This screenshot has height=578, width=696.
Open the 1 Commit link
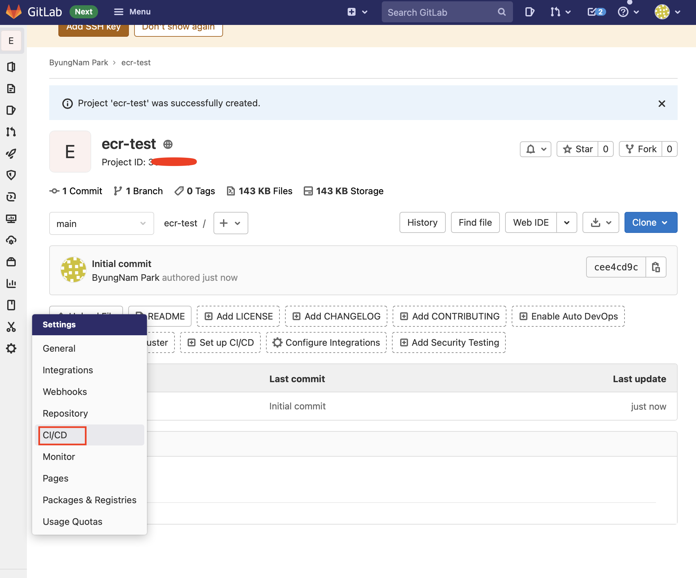(x=76, y=191)
